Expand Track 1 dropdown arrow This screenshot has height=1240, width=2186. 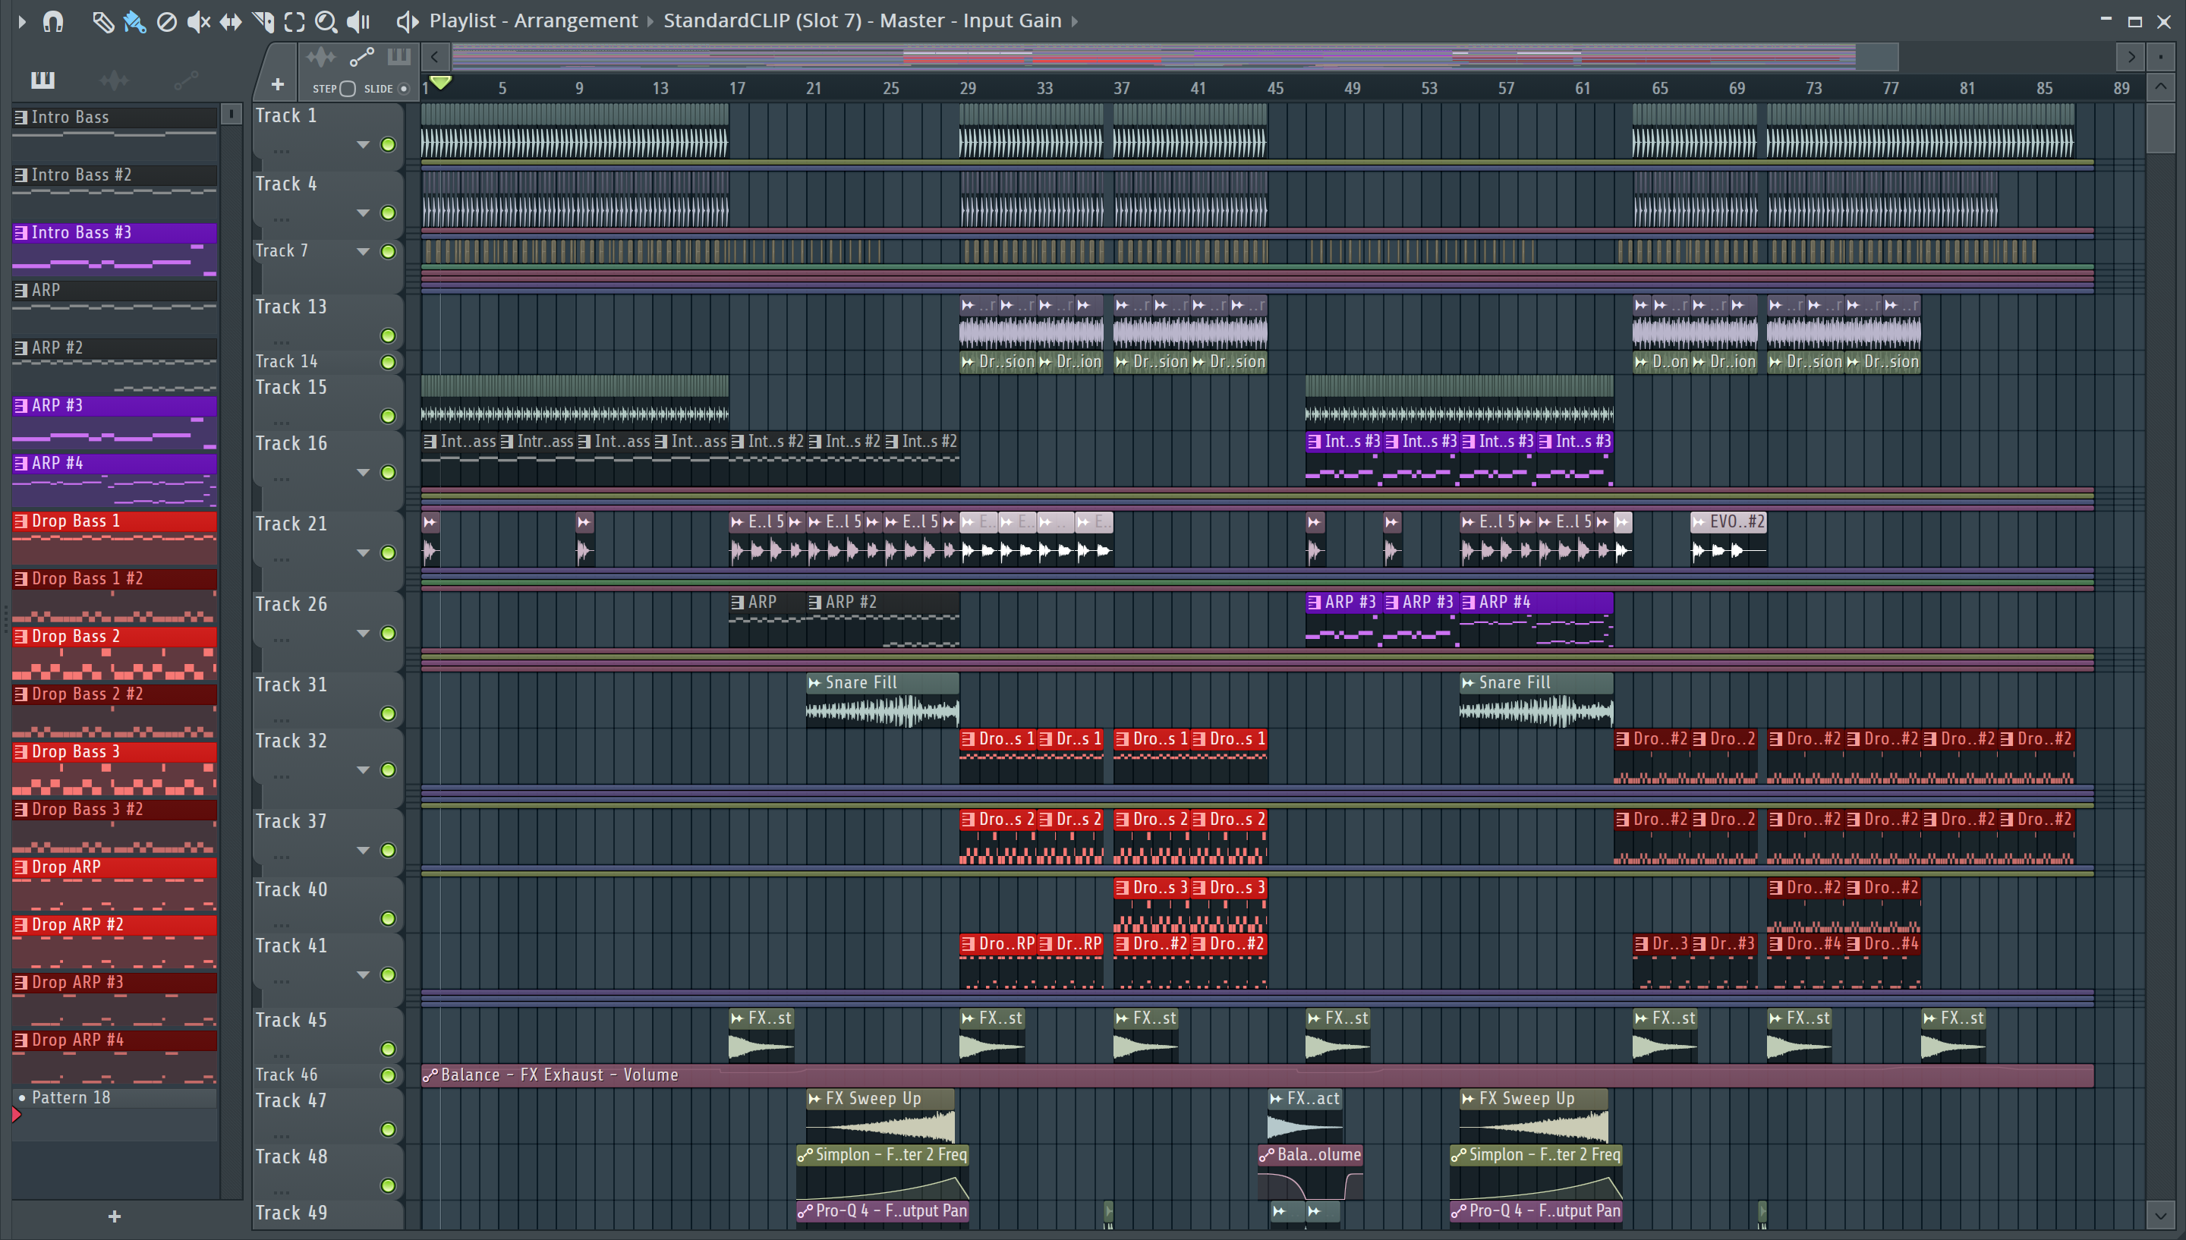click(363, 145)
